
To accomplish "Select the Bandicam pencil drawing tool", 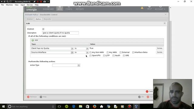I will coord(35,2).
